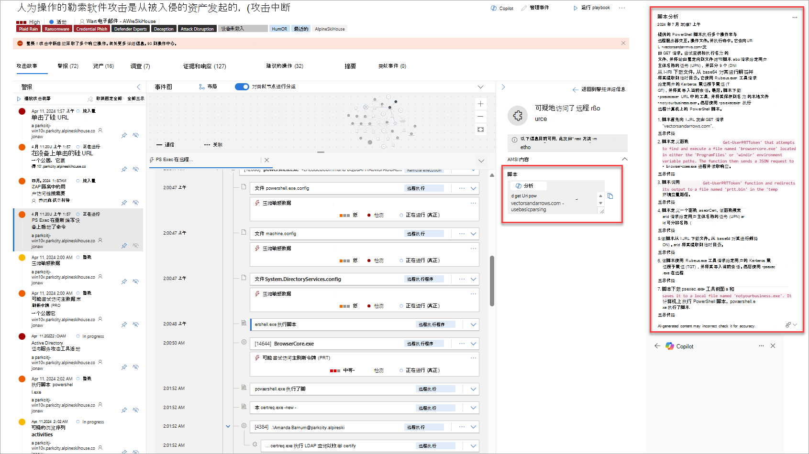Expand the details pane with the right chevron
Screen dimensions: 809x454
[x=503, y=87]
